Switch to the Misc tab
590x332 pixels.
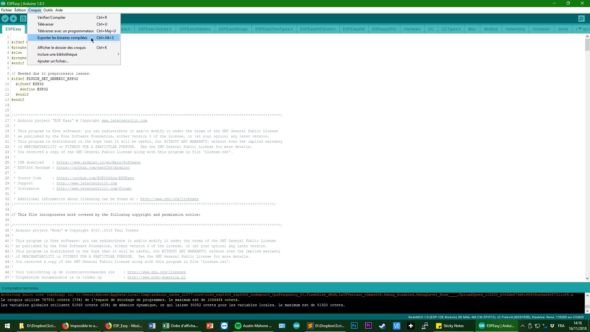click(472, 29)
